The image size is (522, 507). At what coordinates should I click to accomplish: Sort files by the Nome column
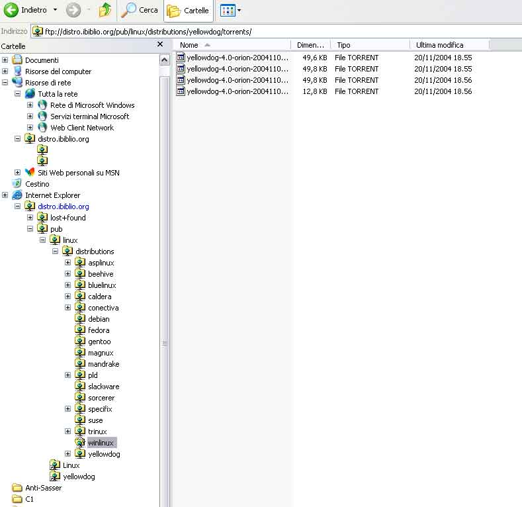pos(232,45)
